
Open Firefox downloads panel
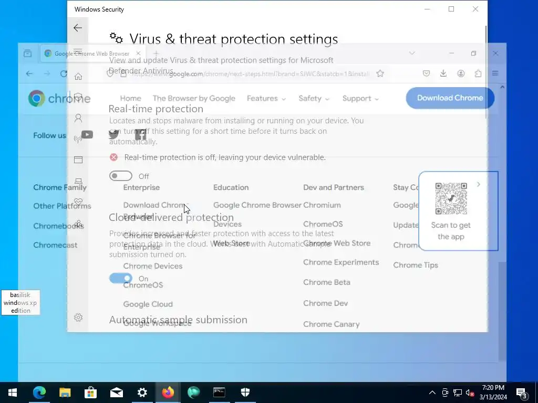pos(443,73)
